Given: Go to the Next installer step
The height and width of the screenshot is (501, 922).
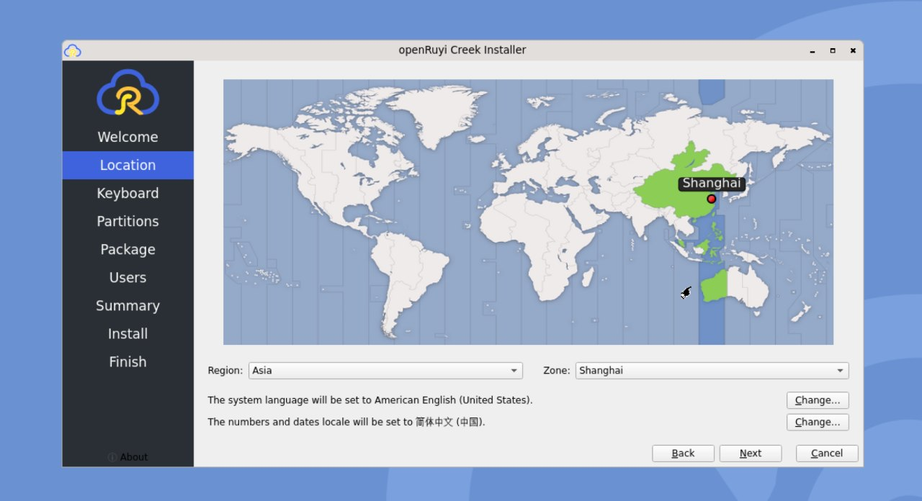Looking at the screenshot, I should point(750,453).
